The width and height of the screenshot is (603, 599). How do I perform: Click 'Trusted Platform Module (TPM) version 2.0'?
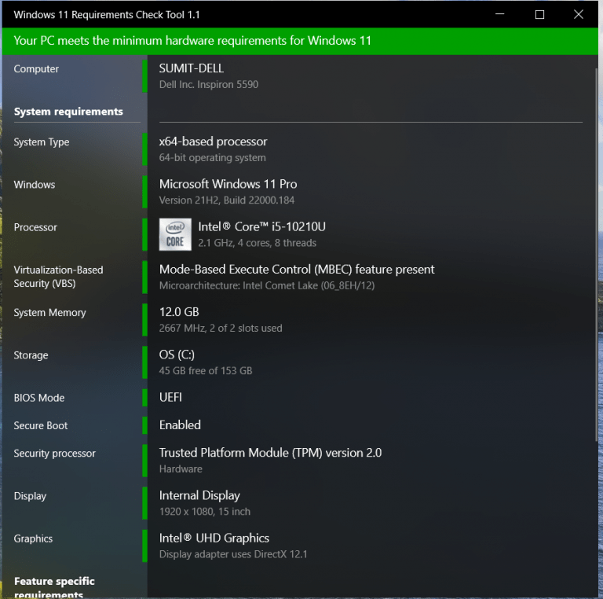[270, 453]
